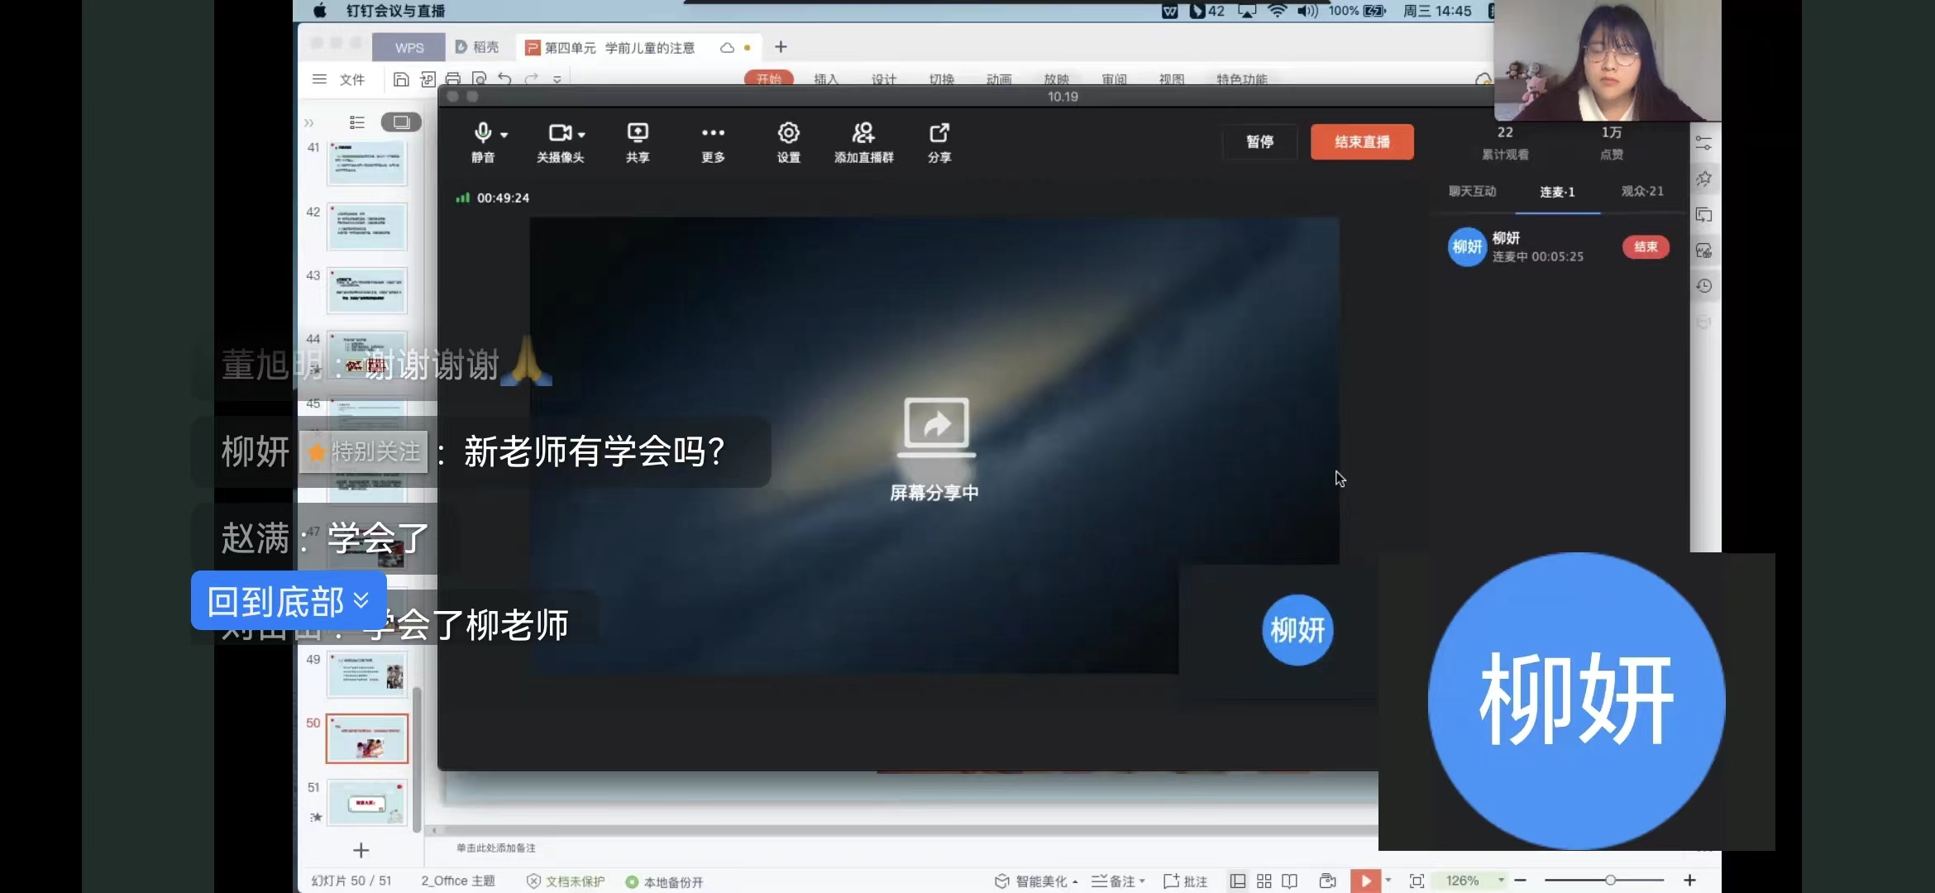Click the zoom slider handle in status bar
The width and height of the screenshot is (1935, 893).
click(x=1610, y=881)
